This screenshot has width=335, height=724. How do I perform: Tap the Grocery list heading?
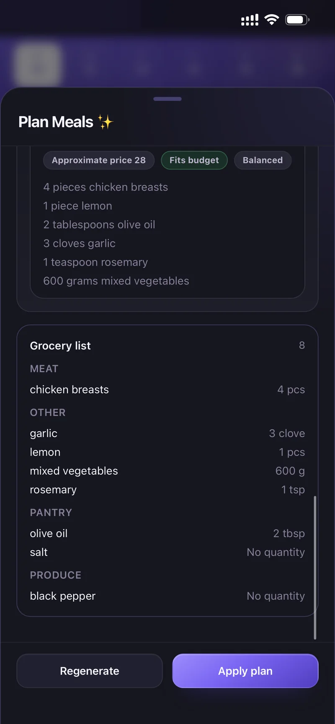click(60, 346)
